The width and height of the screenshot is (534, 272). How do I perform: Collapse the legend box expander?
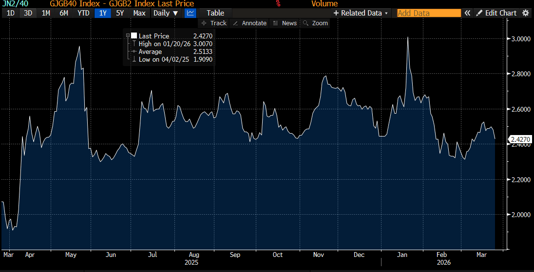click(x=128, y=35)
